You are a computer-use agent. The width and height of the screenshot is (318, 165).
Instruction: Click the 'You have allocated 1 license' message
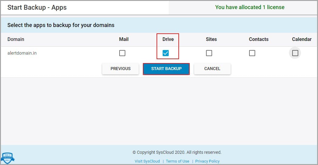[x=250, y=7]
